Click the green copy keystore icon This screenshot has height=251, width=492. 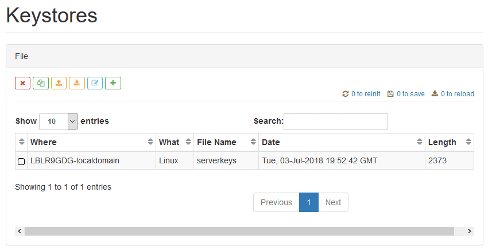pos(41,83)
